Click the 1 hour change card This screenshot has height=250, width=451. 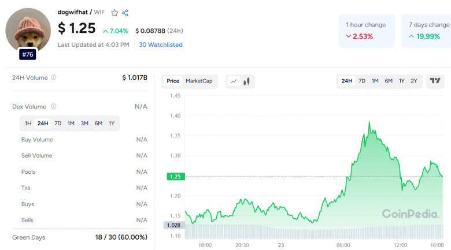pos(367,31)
